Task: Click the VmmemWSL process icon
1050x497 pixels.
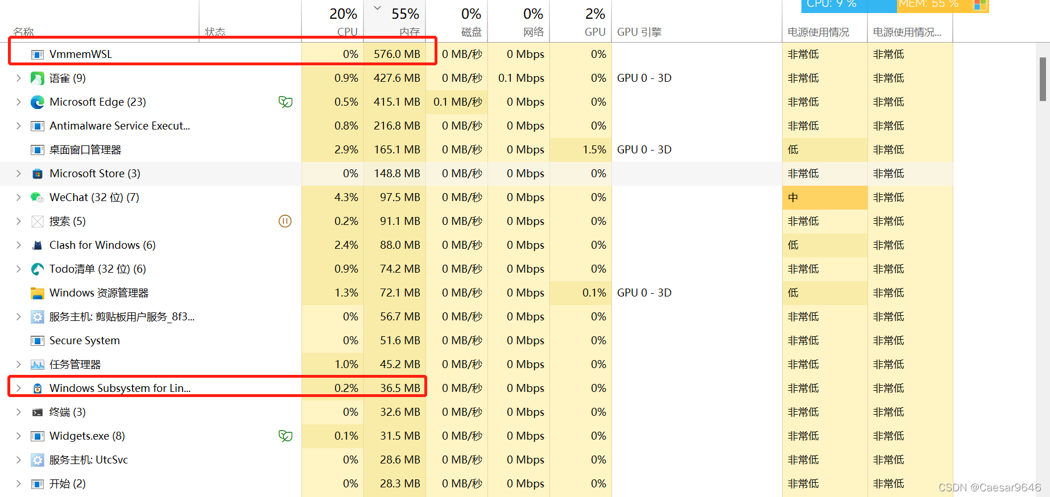Action: (38, 55)
